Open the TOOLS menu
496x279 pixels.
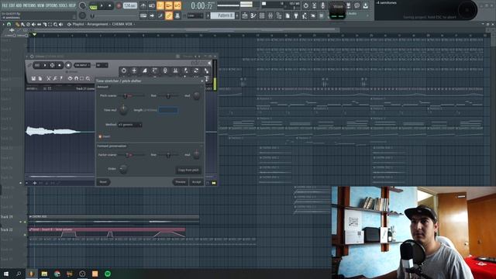pyautogui.click(x=64, y=5)
